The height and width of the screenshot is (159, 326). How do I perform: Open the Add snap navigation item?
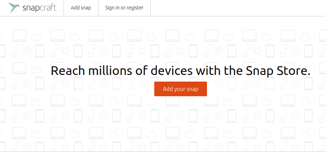(81, 8)
